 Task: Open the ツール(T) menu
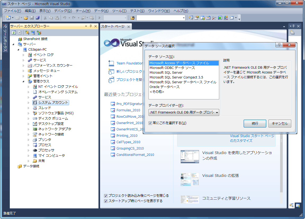coord(119,11)
